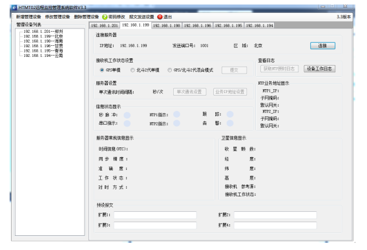The width and height of the screenshot is (367, 250).
Task: Click the 跟踪 indicator light
Action: [x=230, y=114]
